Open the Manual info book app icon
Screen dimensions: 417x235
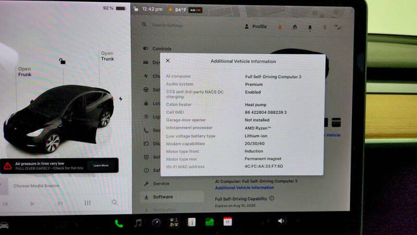191,222
